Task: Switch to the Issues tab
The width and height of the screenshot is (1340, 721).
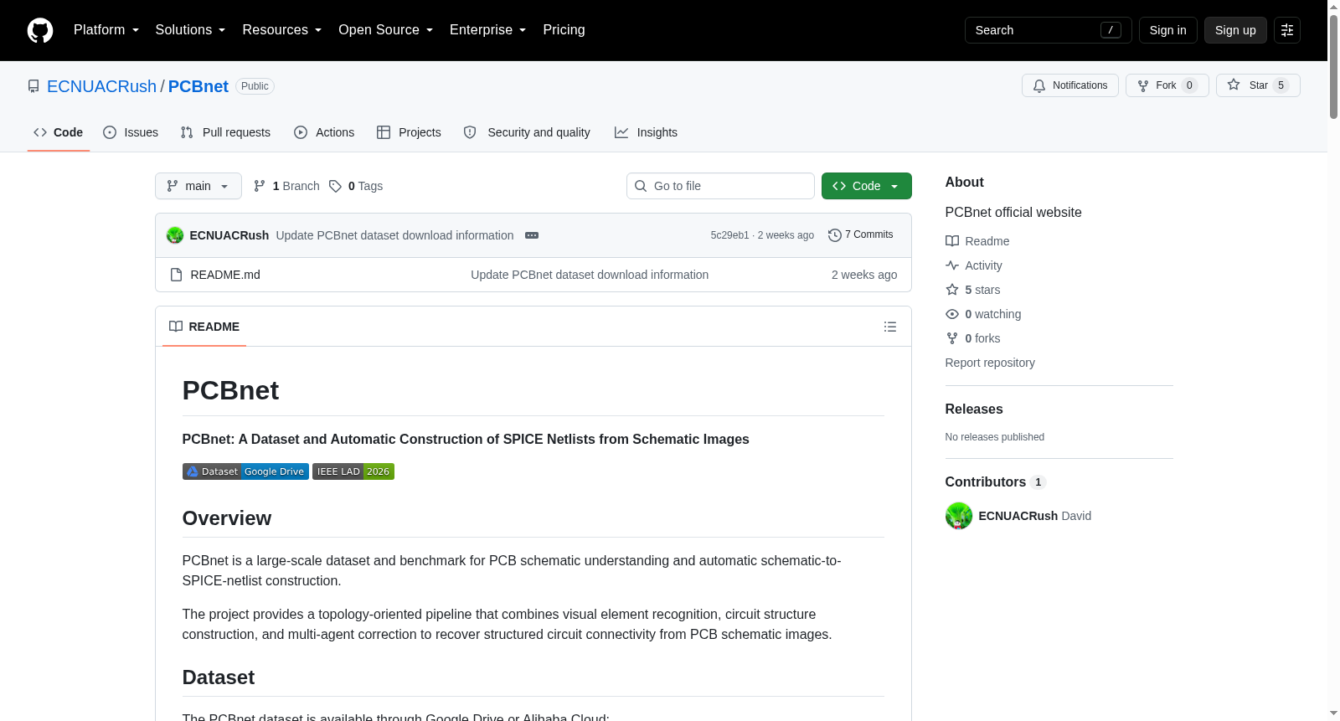Action: [131, 132]
